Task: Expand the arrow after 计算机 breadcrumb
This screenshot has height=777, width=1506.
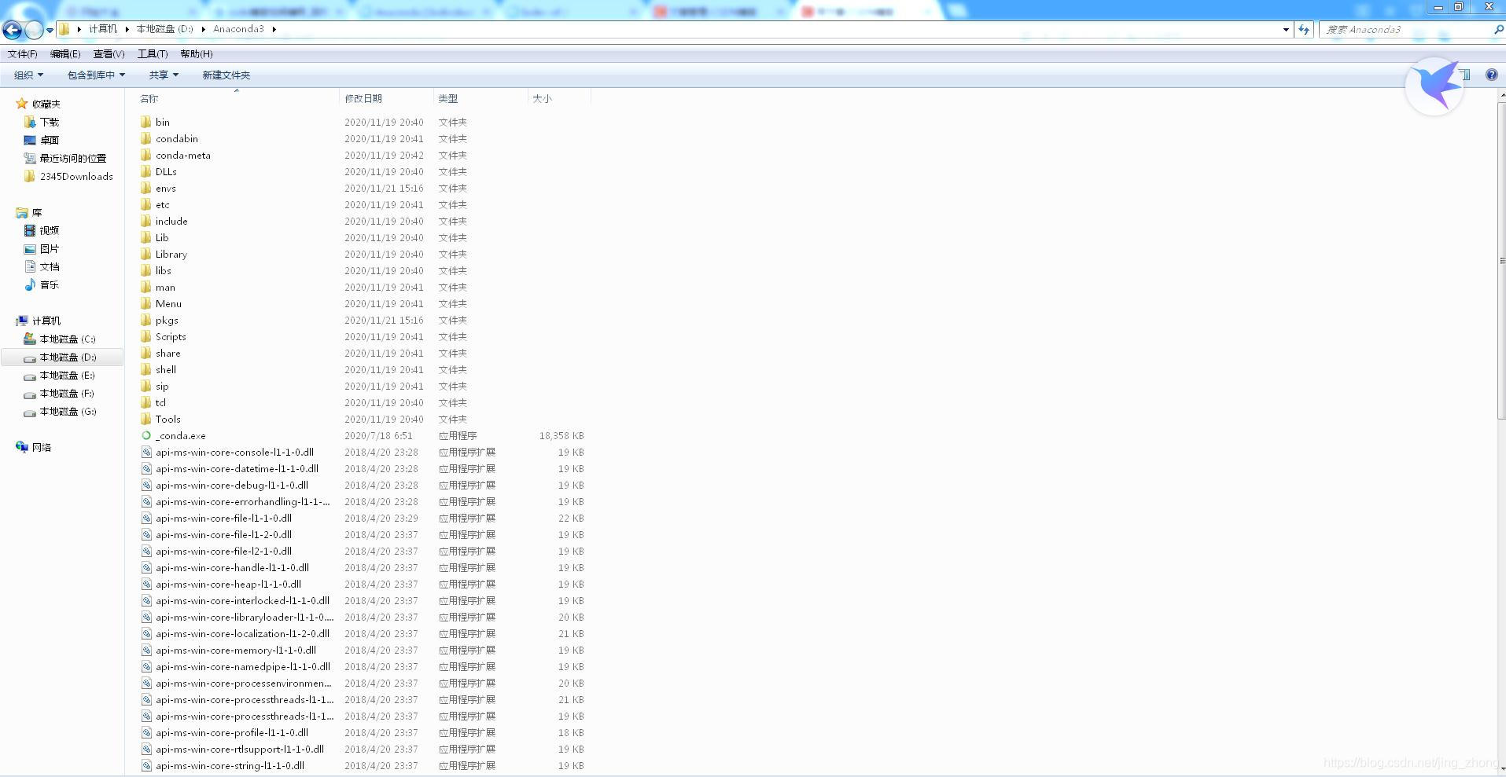Action: tap(127, 29)
